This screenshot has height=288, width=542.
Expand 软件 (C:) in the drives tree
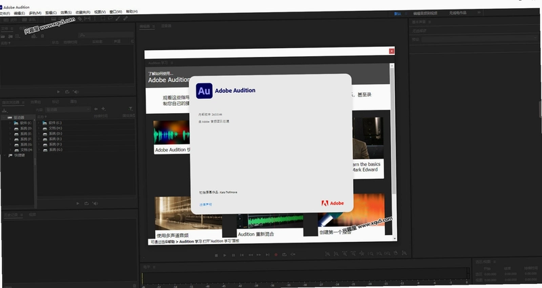point(10,123)
